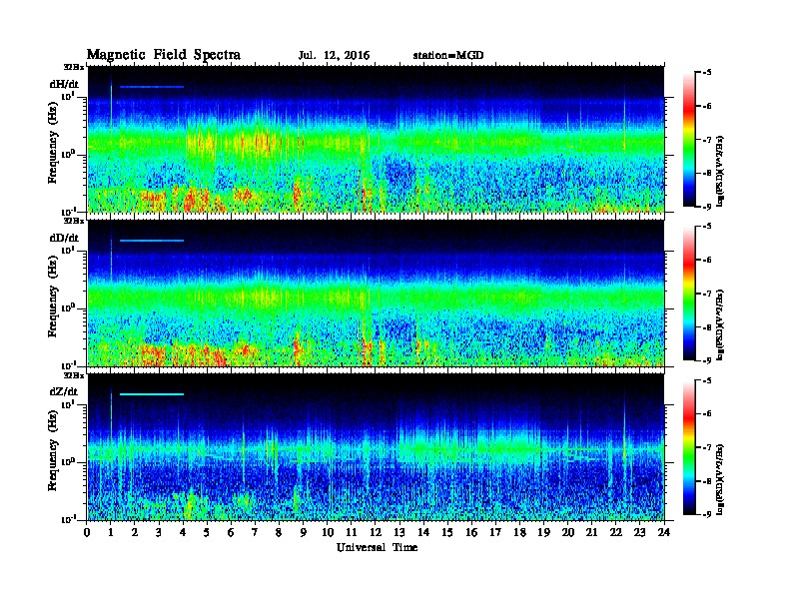The width and height of the screenshot is (791, 611).
Task: Click the "21" hour tick label
Action: (591, 533)
